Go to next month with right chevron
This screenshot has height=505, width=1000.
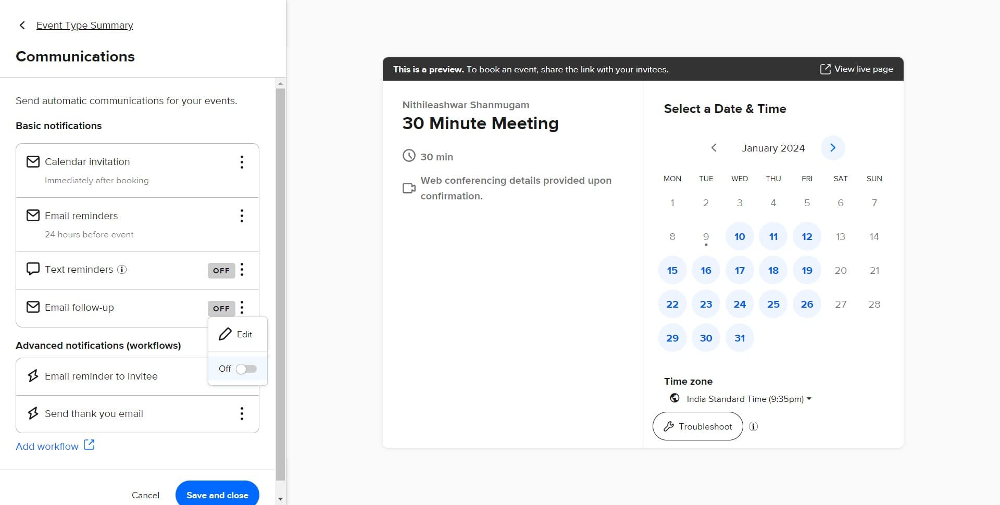(833, 148)
